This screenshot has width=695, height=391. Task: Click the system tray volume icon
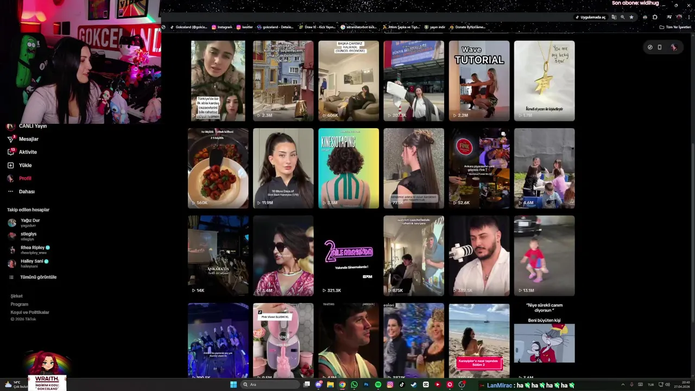[x=667, y=384]
